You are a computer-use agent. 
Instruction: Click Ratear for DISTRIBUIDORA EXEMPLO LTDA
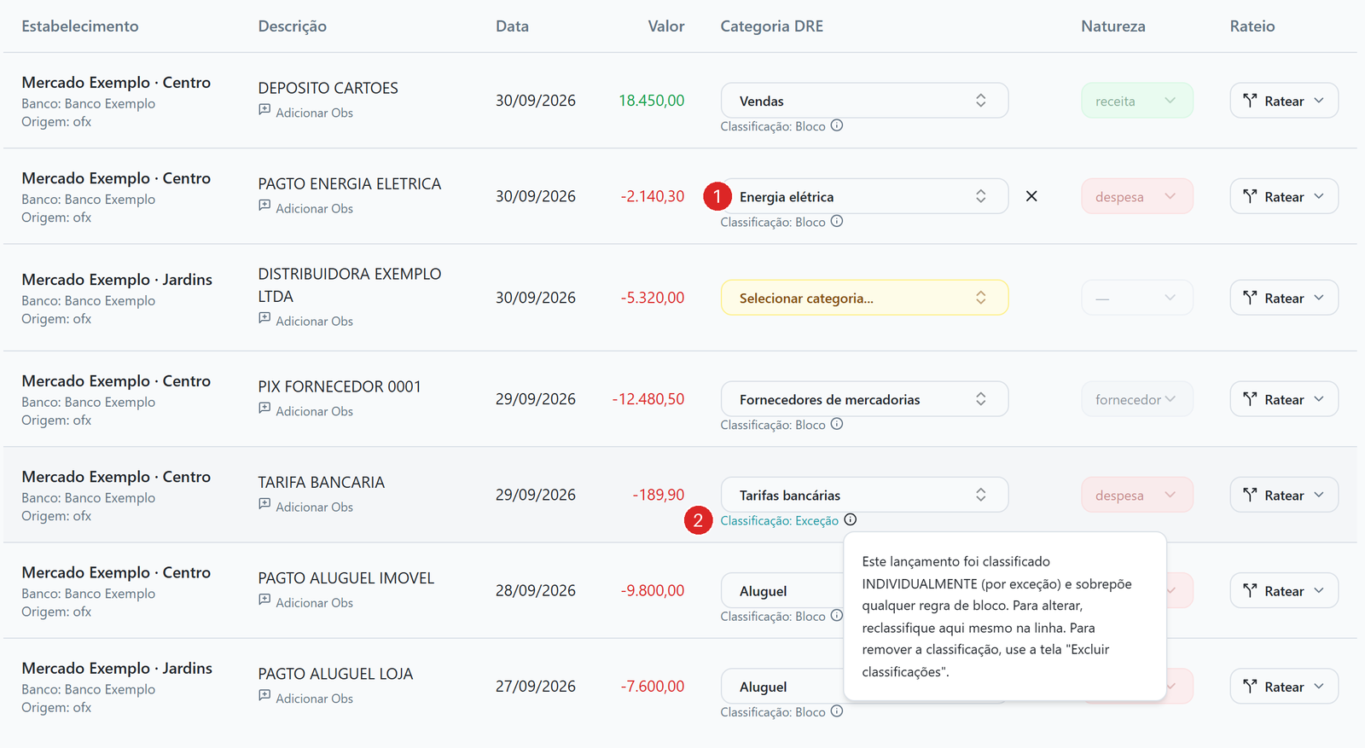click(x=1284, y=298)
